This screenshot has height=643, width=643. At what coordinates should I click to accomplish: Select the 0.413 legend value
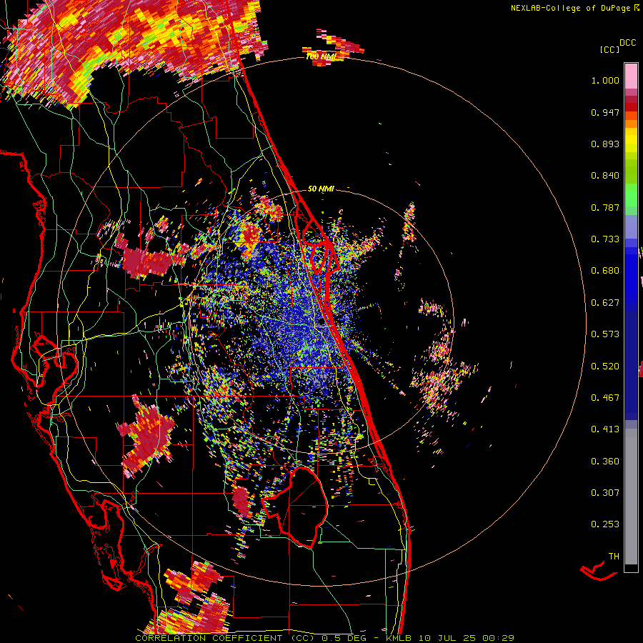point(605,429)
